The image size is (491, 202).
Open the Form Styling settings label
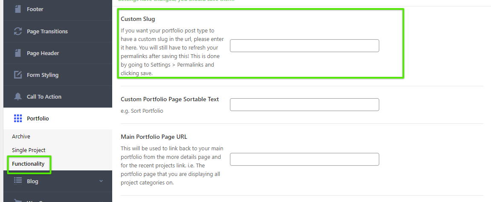[x=43, y=75]
